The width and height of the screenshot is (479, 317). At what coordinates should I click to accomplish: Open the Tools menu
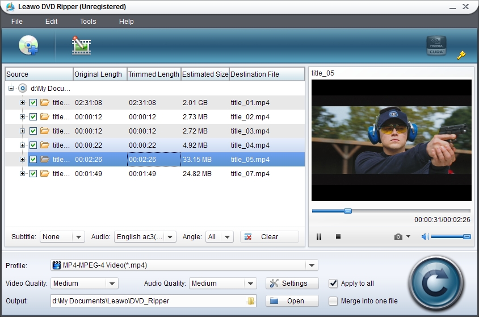click(88, 22)
